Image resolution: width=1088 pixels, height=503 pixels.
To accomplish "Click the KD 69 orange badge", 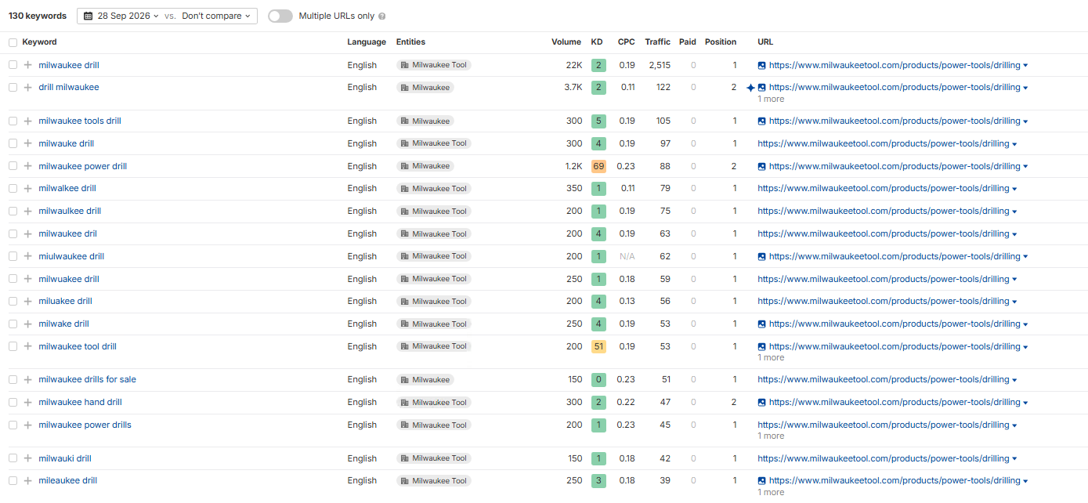I will point(598,166).
